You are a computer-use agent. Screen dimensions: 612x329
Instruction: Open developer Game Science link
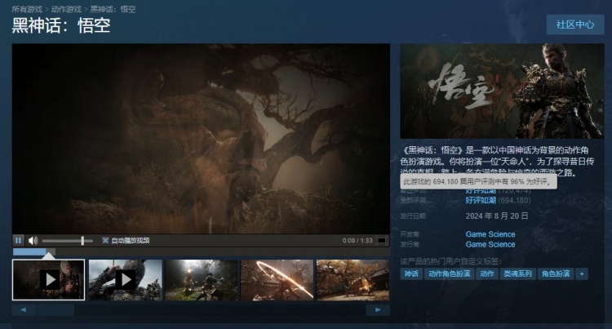pyautogui.click(x=490, y=234)
